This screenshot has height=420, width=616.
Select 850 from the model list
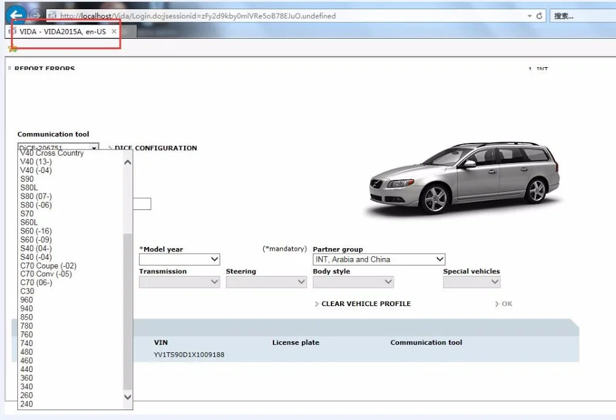26,317
